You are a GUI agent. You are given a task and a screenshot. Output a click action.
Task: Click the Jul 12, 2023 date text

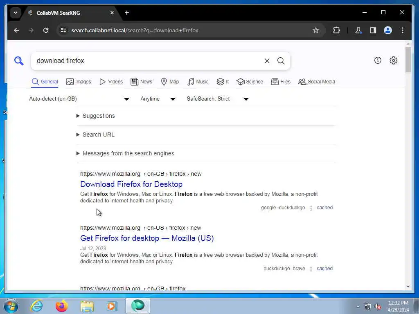pyautogui.click(x=93, y=249)
